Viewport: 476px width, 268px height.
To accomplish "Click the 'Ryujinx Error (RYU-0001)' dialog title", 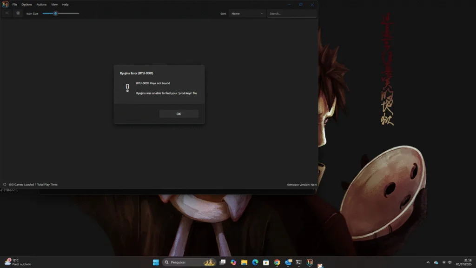I will click(x=137, y=73).
